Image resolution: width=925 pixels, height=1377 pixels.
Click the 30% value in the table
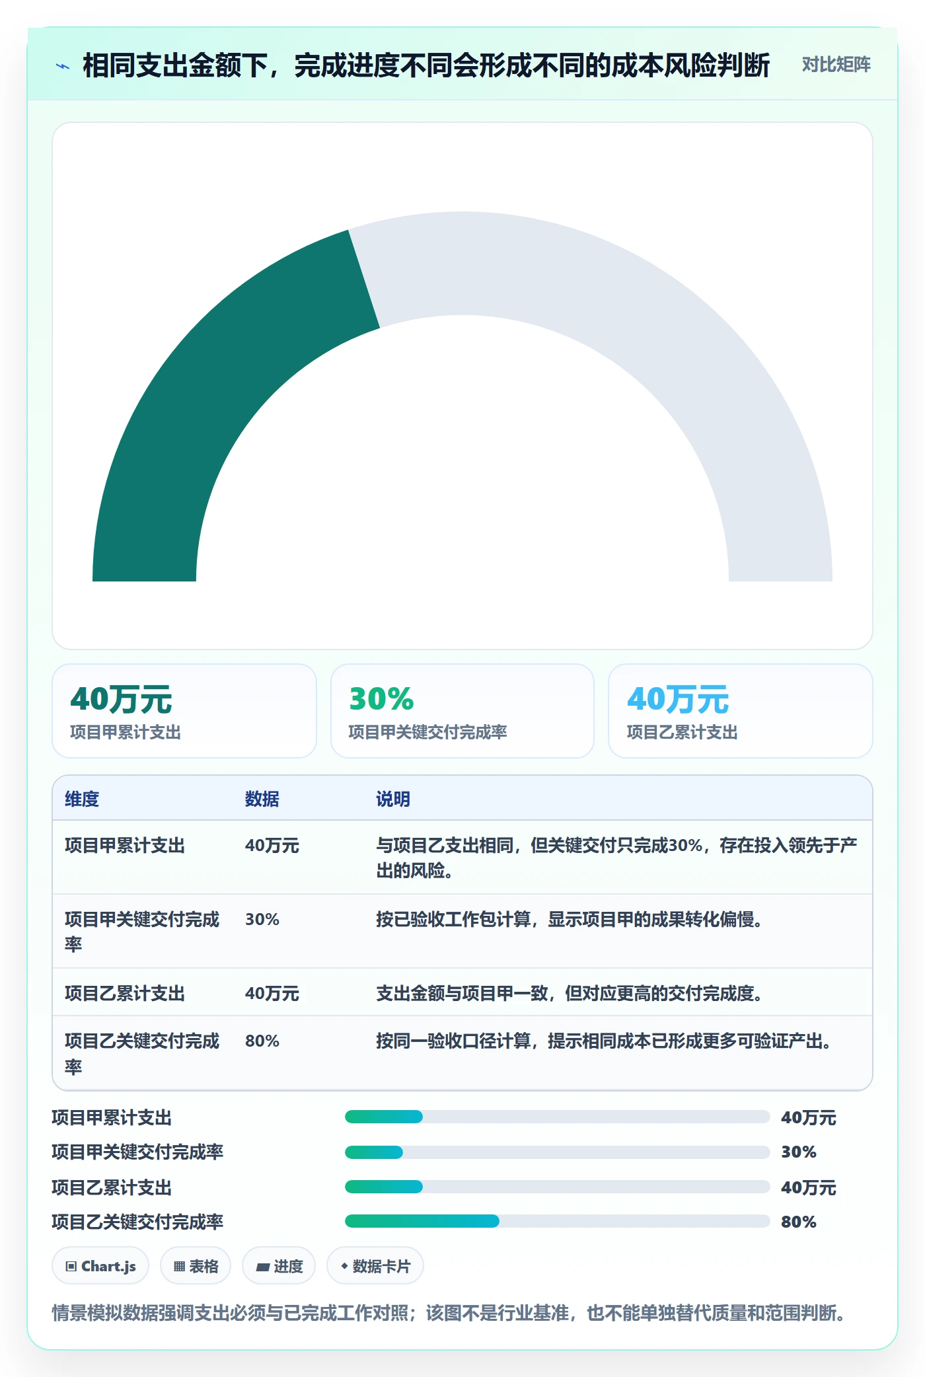pyautogui.click(x=262, y=919)
